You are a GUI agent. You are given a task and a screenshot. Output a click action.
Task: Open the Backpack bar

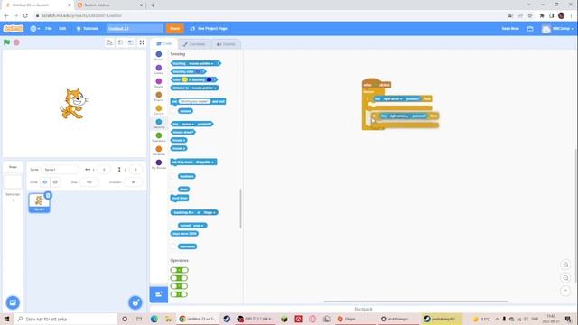tap(363, 309)
